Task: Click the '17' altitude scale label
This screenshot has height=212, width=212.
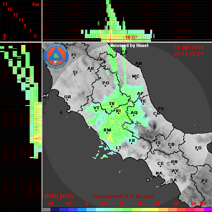Action: 5,4
